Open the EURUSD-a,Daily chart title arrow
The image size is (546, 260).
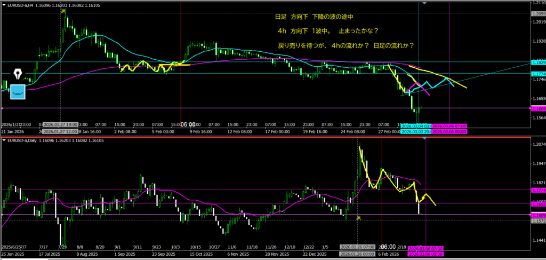coord(4,140)
